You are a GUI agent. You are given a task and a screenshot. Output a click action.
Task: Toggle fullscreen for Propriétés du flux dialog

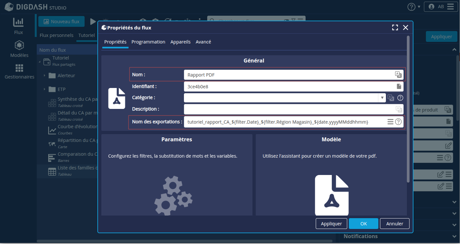pyautogui.click(x=395, y=28)
